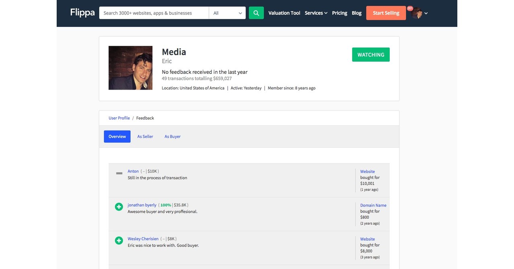Viewport: 514px width, 269px height.
Task: Select the Overview tab
Action: (117, 137)
